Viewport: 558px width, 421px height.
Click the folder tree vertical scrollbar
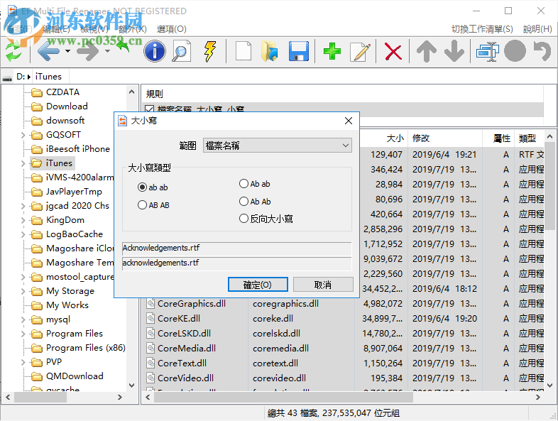point(131,239)
